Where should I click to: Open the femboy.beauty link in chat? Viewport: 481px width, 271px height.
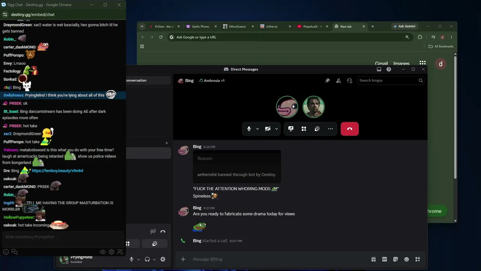(57, 171)
